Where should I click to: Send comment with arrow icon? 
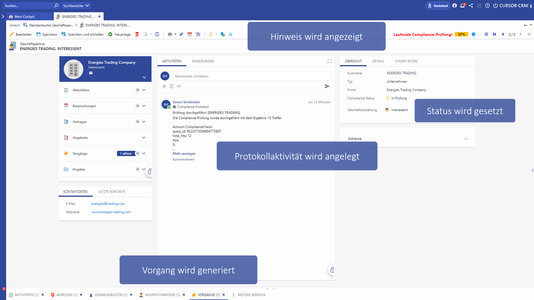pos(327,86)
